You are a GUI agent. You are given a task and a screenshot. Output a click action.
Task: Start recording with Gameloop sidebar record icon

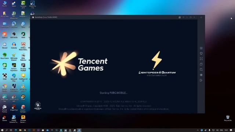(201, 75)
